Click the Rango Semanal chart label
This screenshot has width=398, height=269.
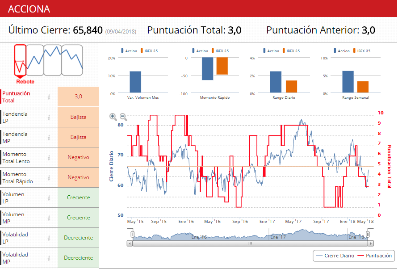click(356, 97)
